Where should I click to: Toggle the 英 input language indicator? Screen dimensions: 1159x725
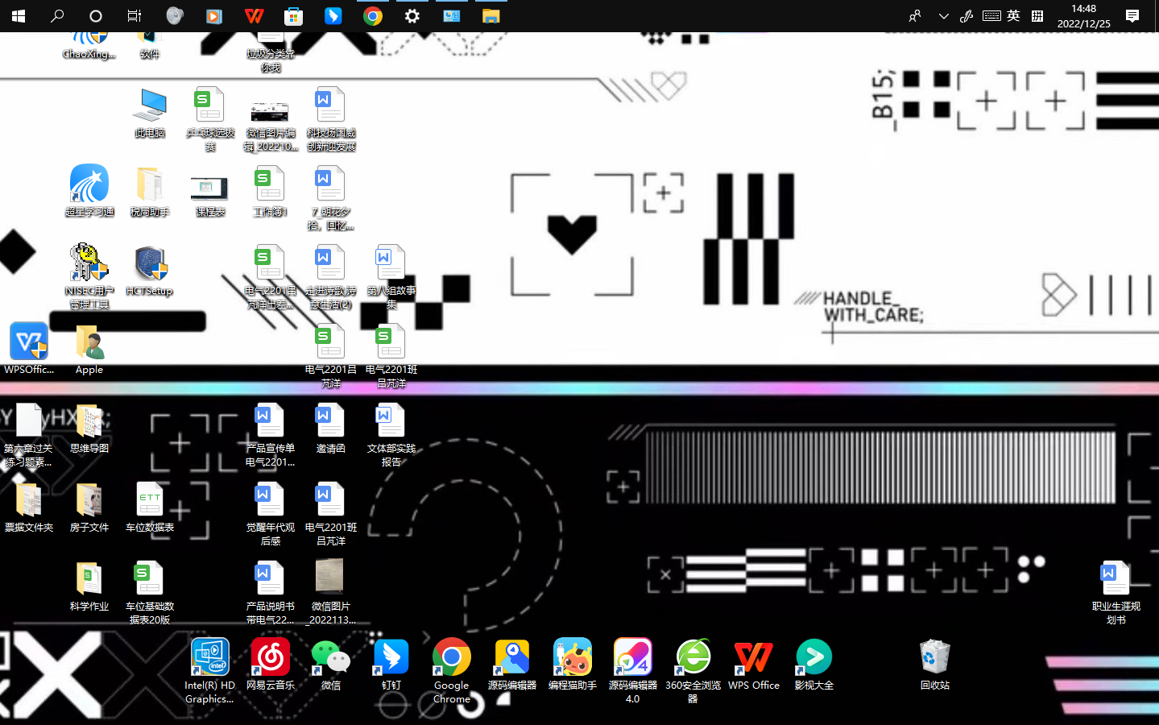pos(1013,16)
